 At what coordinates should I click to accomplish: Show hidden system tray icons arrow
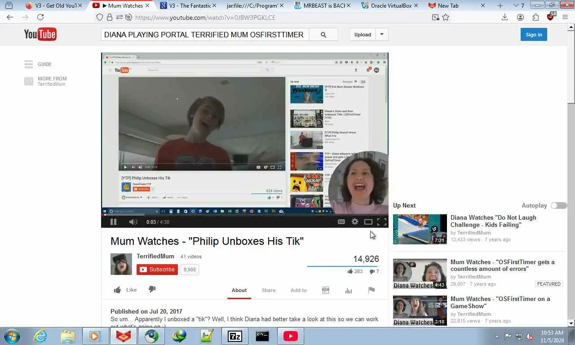tap(497, 336)
